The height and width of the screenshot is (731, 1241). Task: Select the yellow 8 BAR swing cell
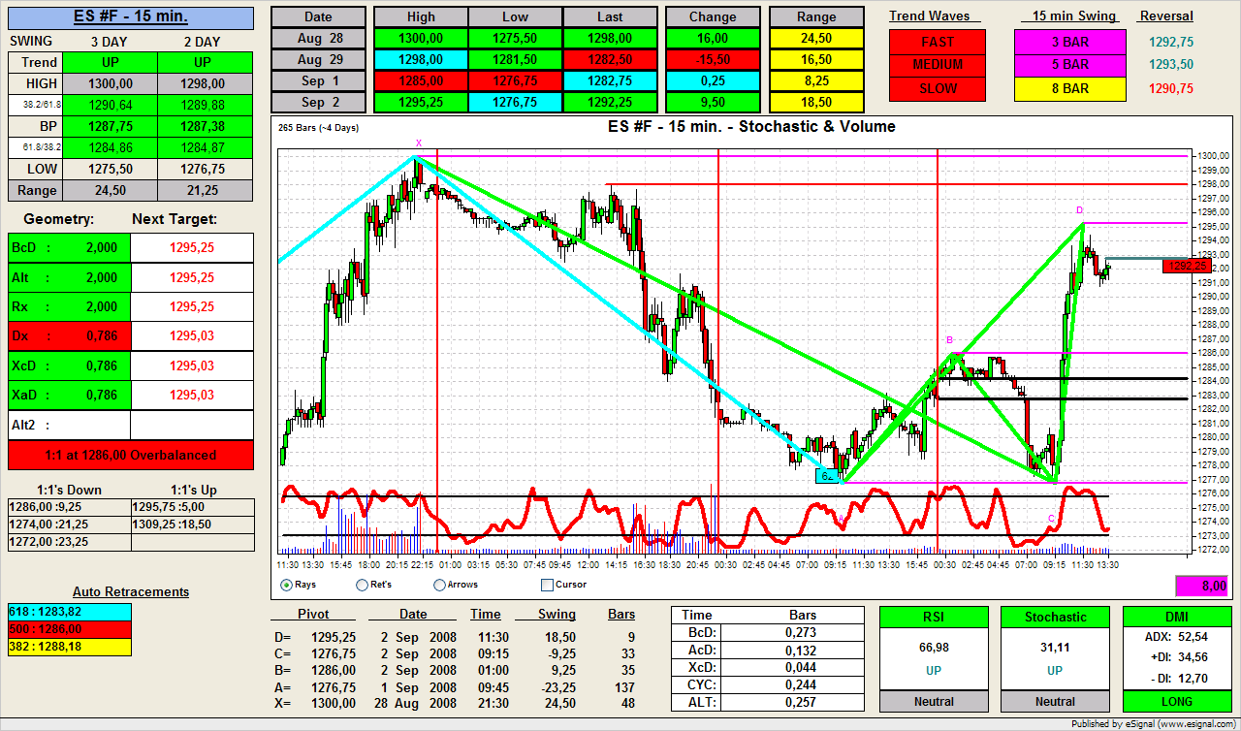coord(1070,88)
